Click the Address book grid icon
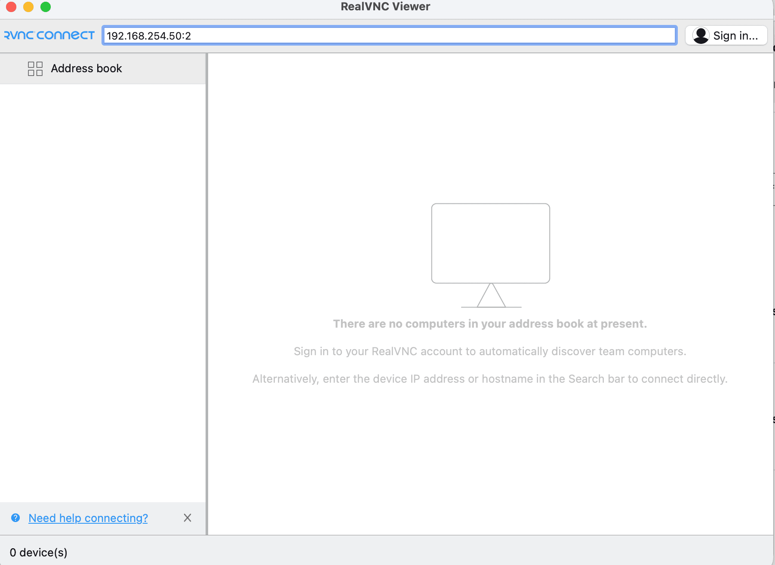 35,68
